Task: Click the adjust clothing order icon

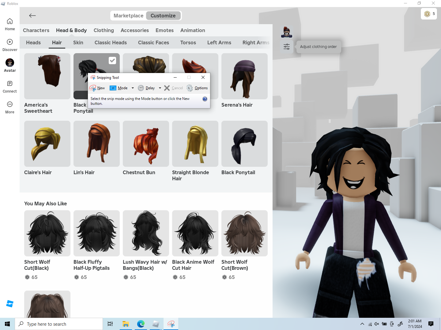Action: coord(287,47)
